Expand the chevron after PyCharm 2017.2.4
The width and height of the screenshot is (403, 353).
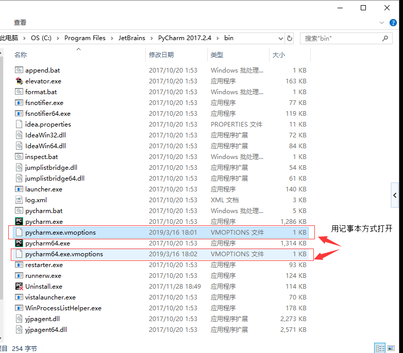pyautogui.click(x=217, y=38)
